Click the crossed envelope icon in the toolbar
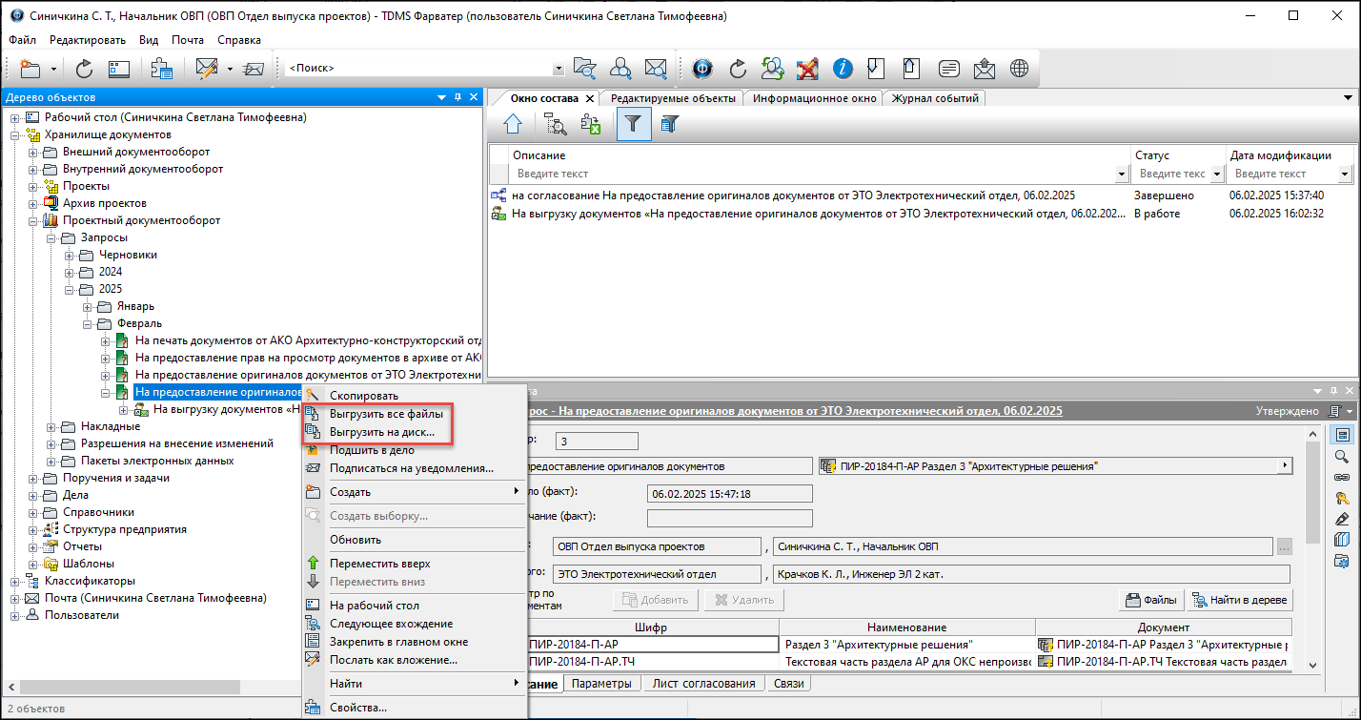The width and height of the screenshot is (1361, 720). pos(253,69)
